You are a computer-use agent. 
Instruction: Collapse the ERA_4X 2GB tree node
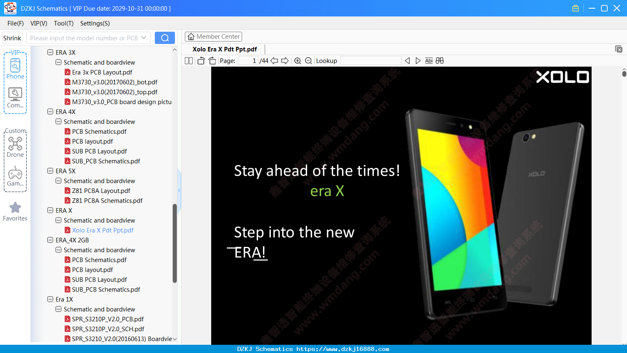point(50,240)
